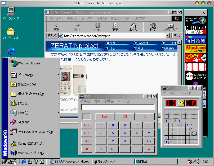Open the channel guide in the channel bar

pyautogui.click(x=196, y=20)
